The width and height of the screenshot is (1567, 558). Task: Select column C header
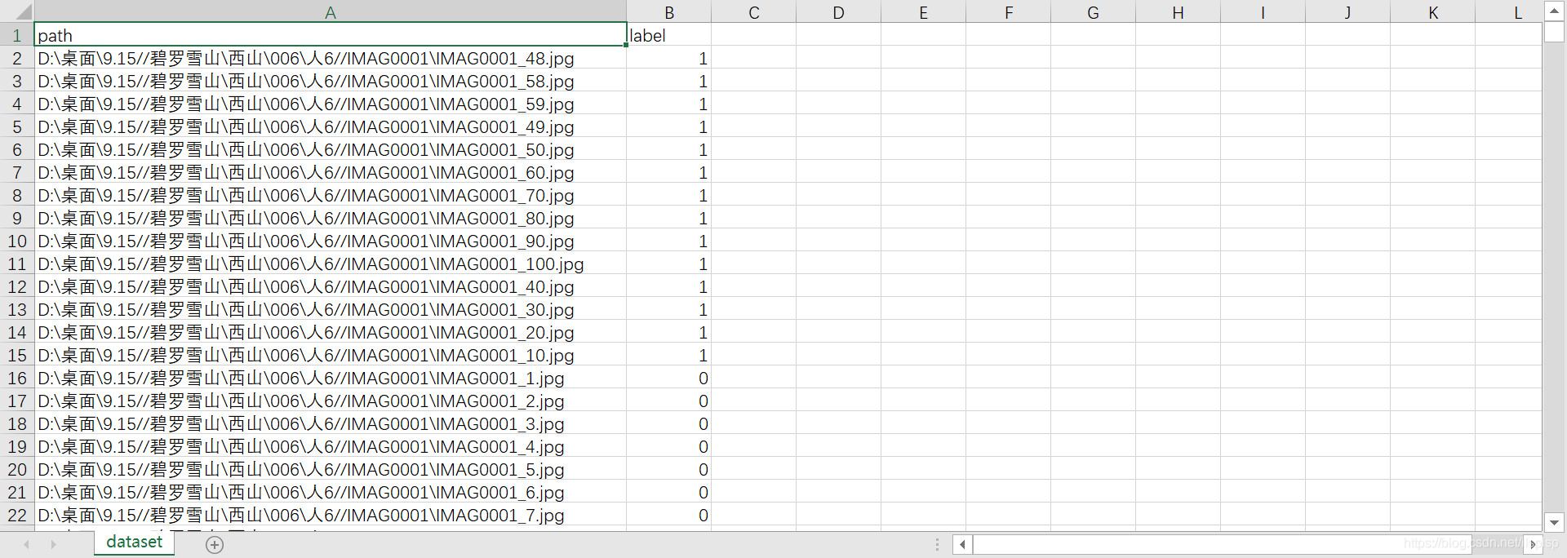point(754,11)
